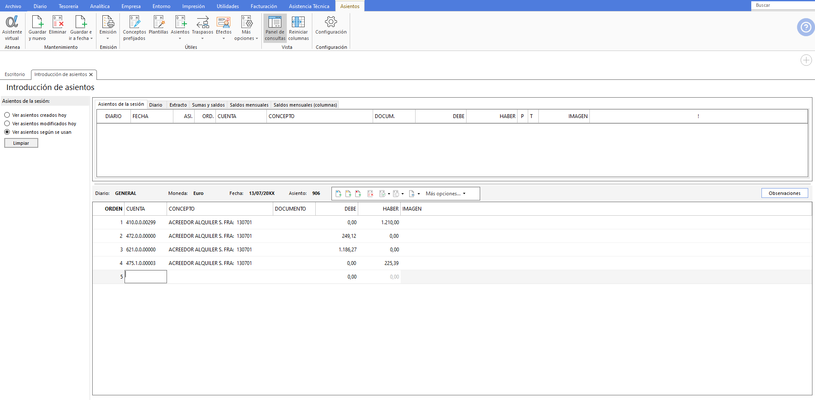Click the CONCEPTO column header in the entry grid
815x400 pixels.
click(220, 209)
